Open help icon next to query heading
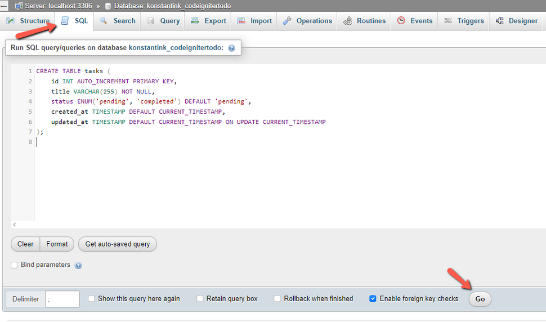 coord(231,48)
